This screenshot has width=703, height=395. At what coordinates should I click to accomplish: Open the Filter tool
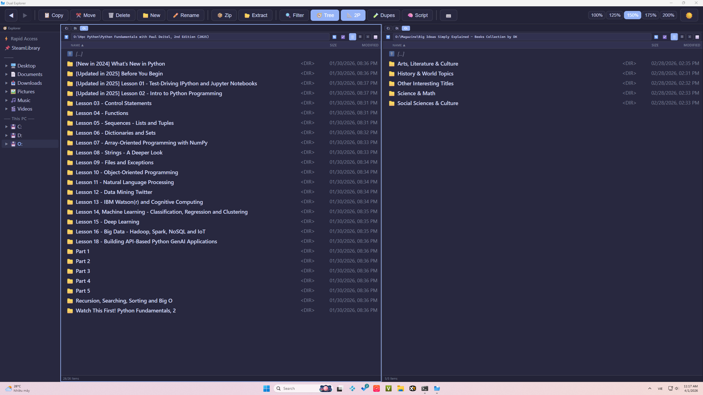click(x=294, y=15)
